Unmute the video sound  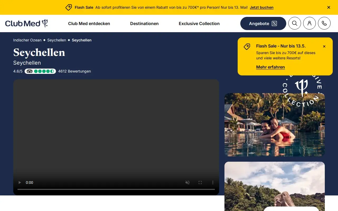(x=187, y=183)
